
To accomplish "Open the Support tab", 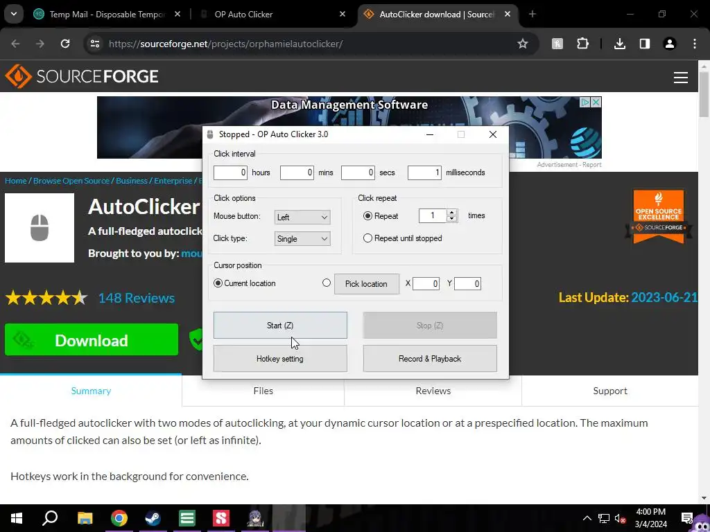I will point(610,391).
